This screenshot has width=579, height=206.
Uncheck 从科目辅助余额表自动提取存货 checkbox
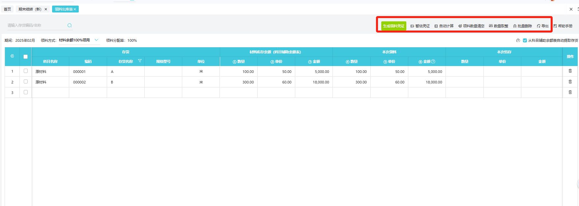click(x=525, y=40)
